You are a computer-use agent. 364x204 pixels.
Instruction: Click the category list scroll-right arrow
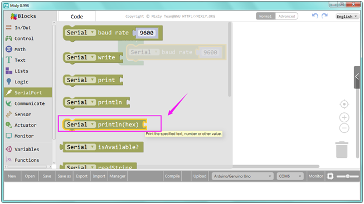(x=50, y=167)
